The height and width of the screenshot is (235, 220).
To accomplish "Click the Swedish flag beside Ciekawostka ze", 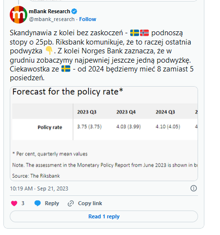I will pyautogui.click(x=66, y=69).
